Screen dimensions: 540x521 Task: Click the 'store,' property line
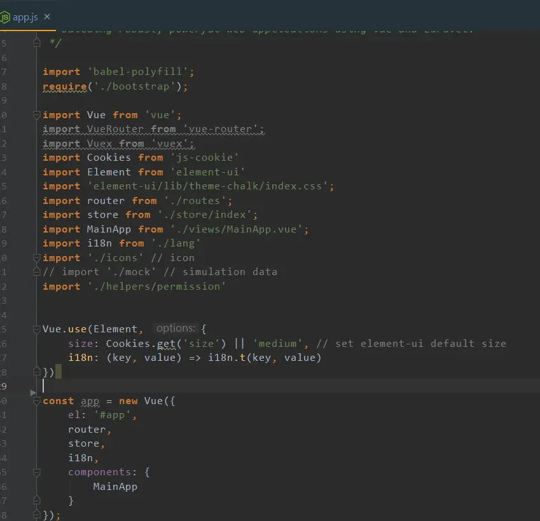(x=87, y=443)
